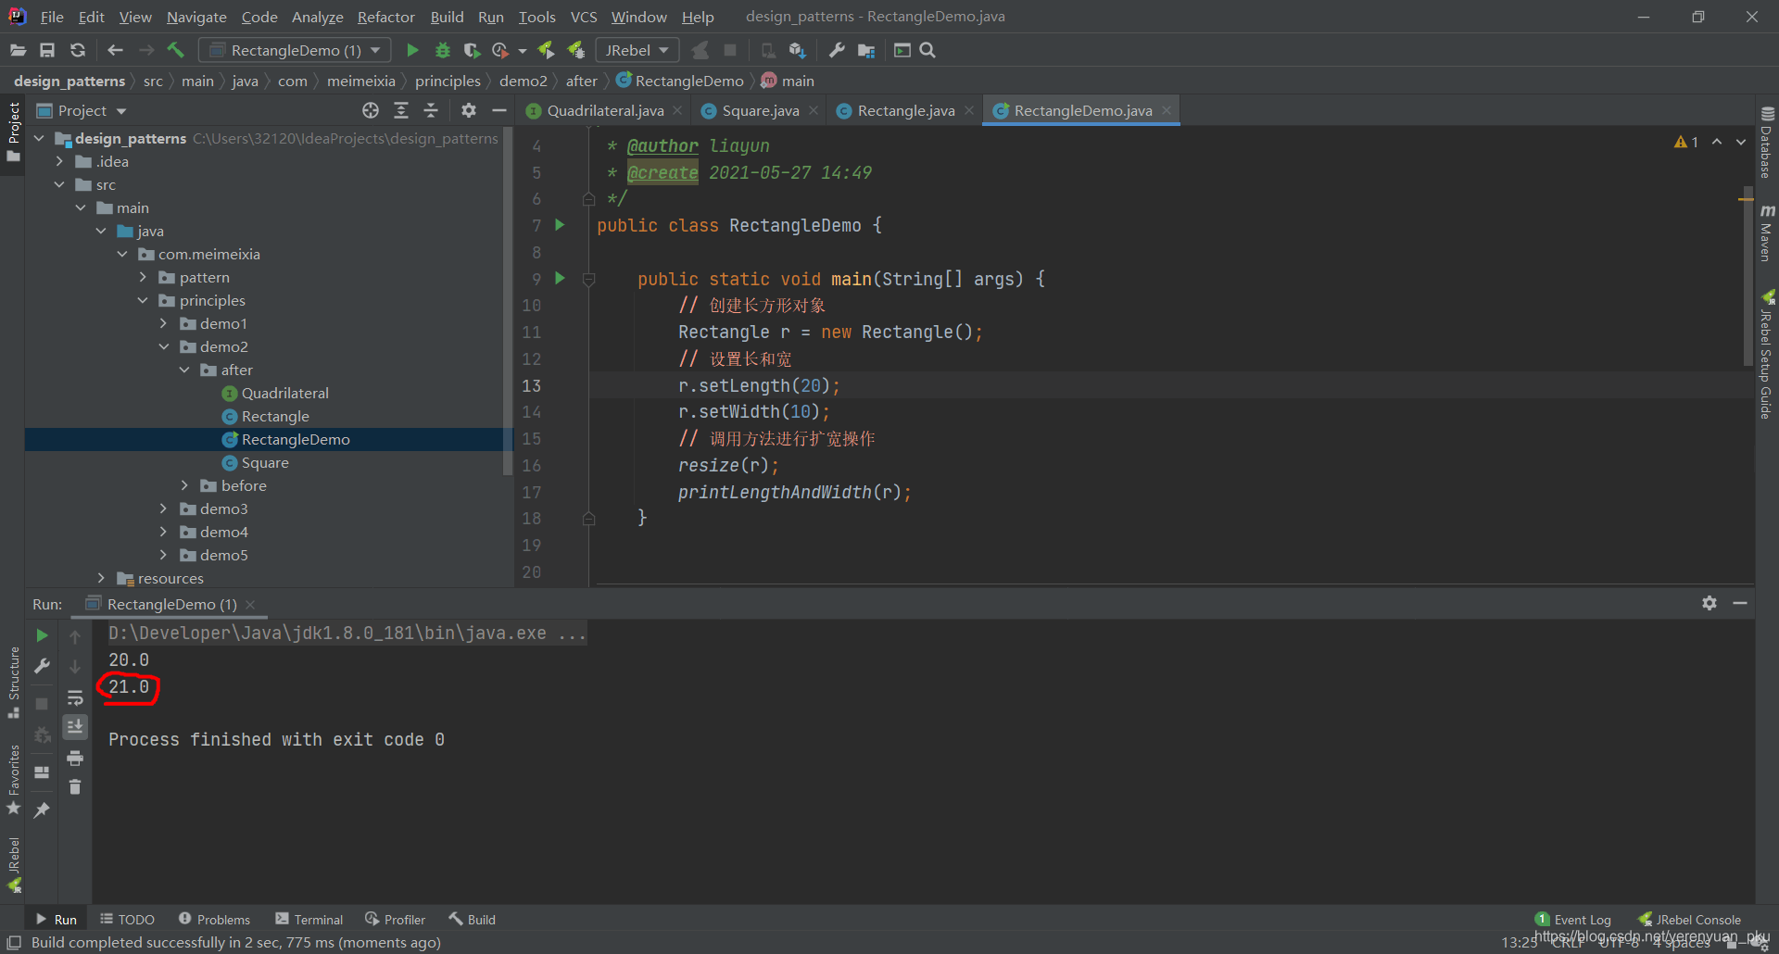Image resolution: width=1779 pixels, height=954 pixels.
Task: Click the Synchronize/reload icon
Action: pyautogui.click(x=78, y=50)
